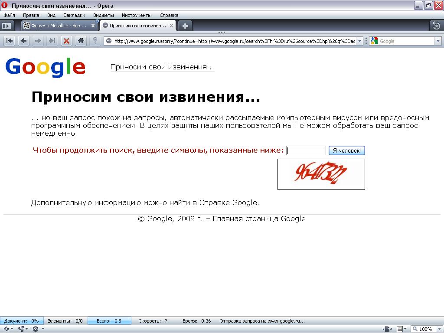The image size is (444, 333).
Task: Expand the address bar URL dropdown
Action: point(359,41)
